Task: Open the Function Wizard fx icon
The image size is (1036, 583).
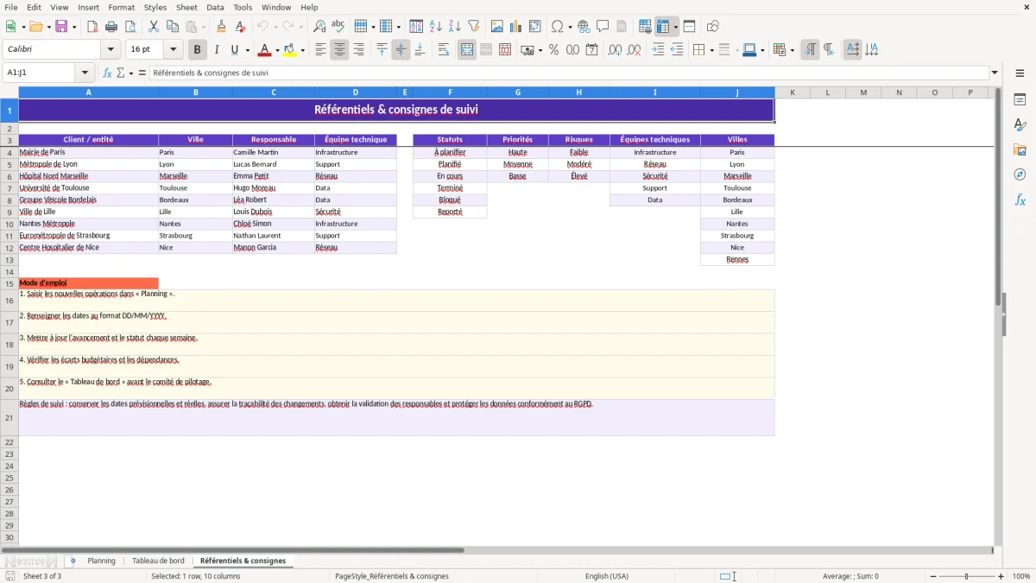Action: coord(108,73)
